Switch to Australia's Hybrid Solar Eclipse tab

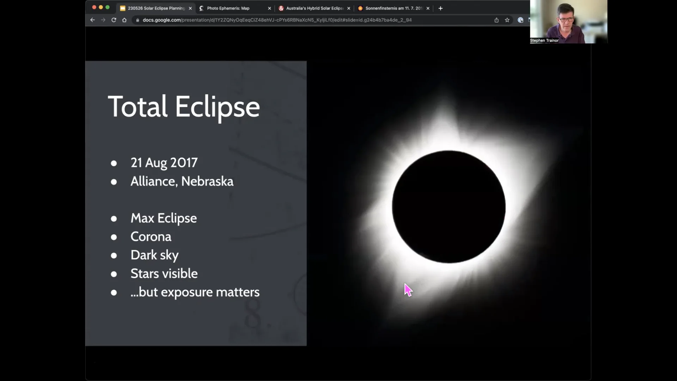point(312,8)
